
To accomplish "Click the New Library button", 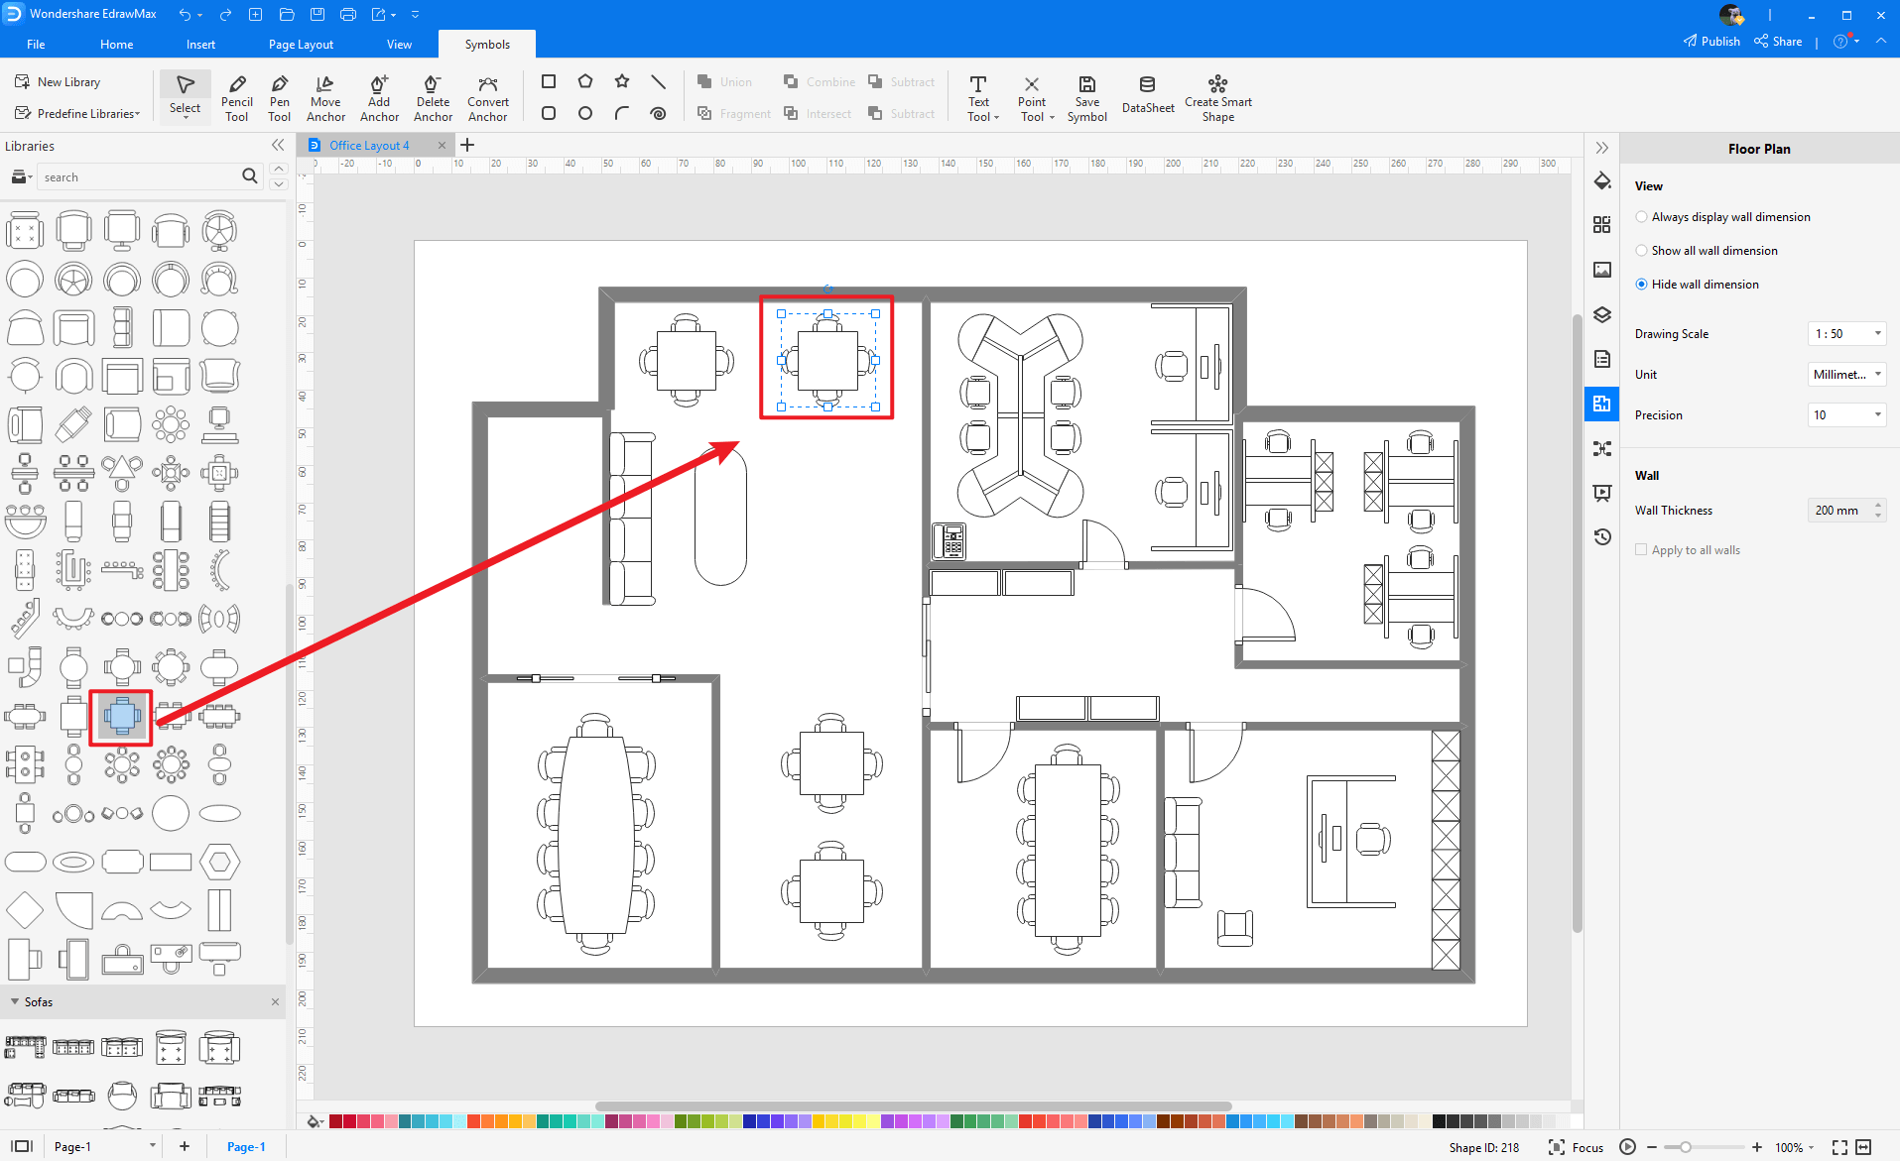I will [59, 82].
